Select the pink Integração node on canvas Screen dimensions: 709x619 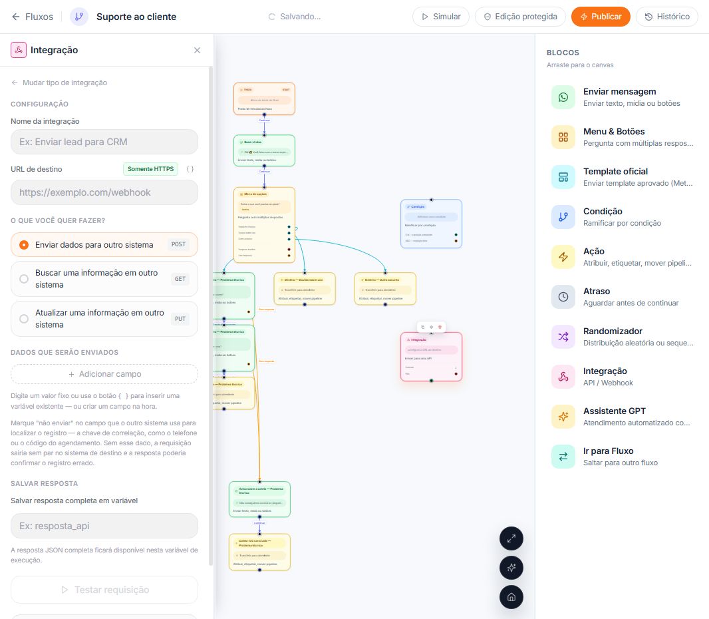(x=432, y=357)
